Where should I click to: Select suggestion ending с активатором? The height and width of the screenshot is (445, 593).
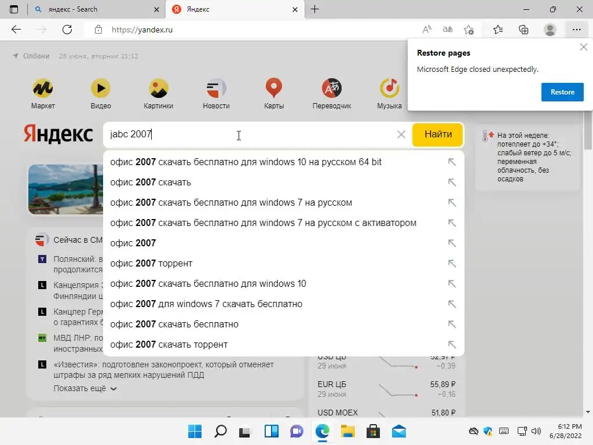(284, 223)
